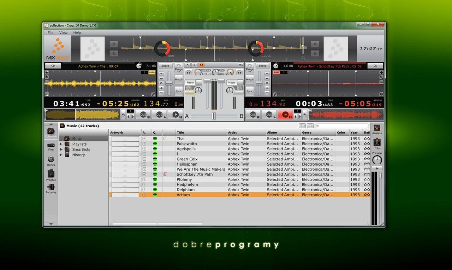Click deck A loop return arrow icon
Image resolution: width=452 pixels, height=270 pixels.
pos(123,115)
